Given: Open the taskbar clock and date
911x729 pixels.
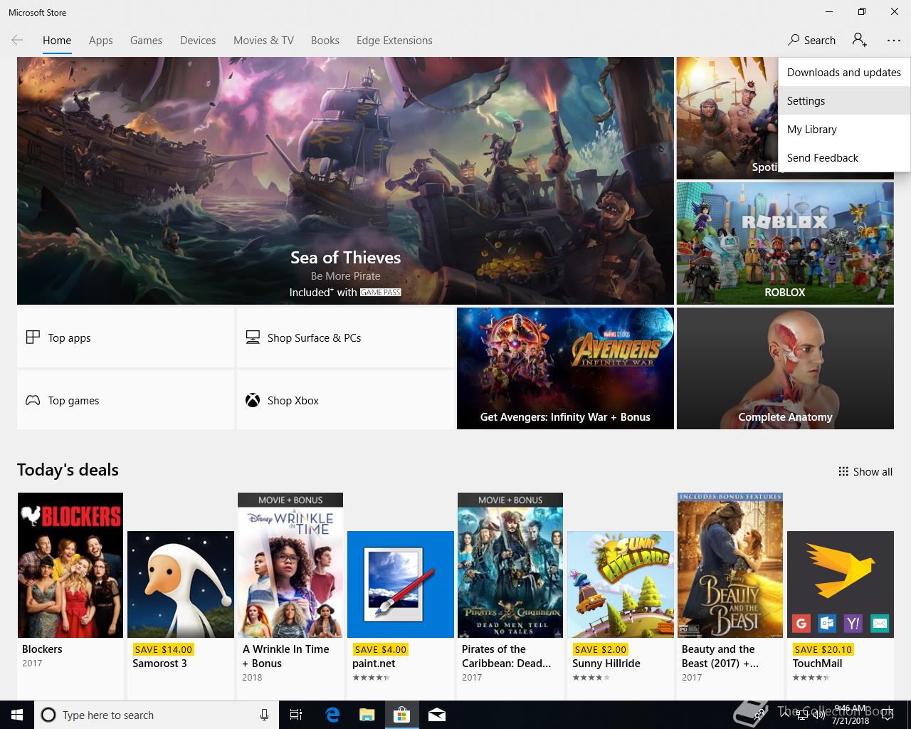Looking at the screenshot, I should 851,715.
